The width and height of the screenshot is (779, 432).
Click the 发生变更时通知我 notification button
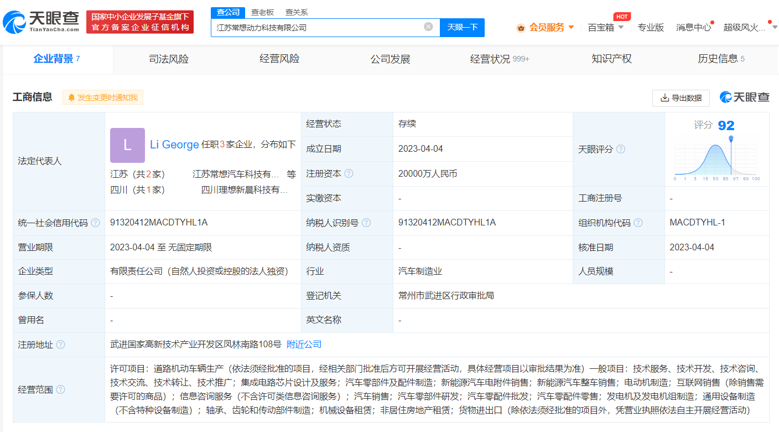click(x=103, y=97)
